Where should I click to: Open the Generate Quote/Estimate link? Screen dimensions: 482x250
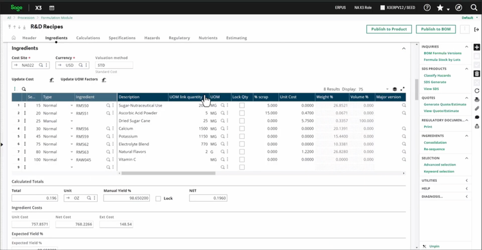445,104
